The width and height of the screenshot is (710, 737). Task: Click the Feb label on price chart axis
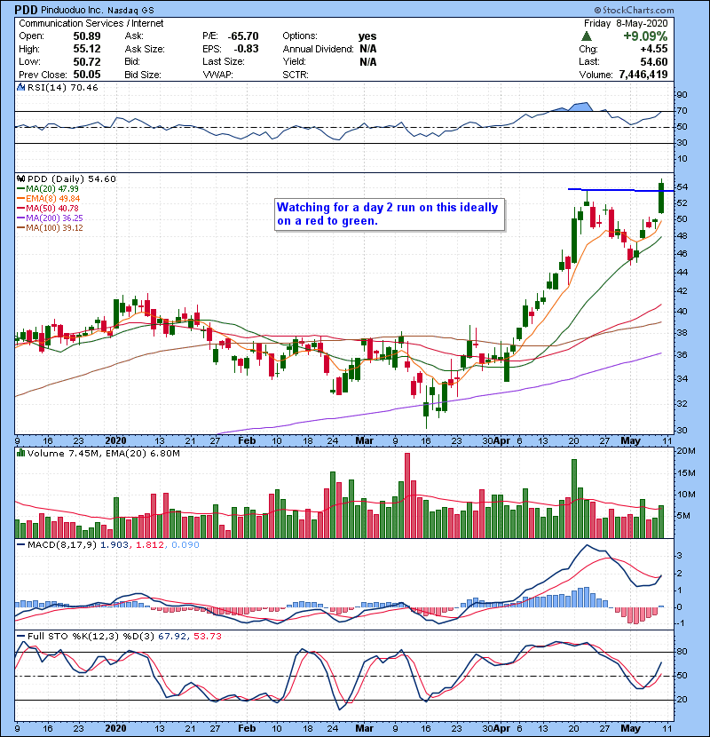tap(247, 440)
